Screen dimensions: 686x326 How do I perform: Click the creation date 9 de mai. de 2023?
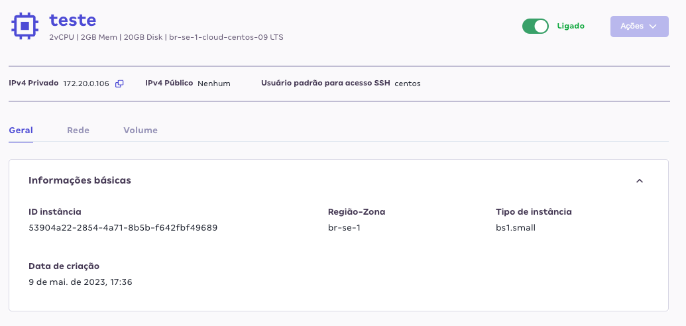pyautogui.click(x=80, y=282)
